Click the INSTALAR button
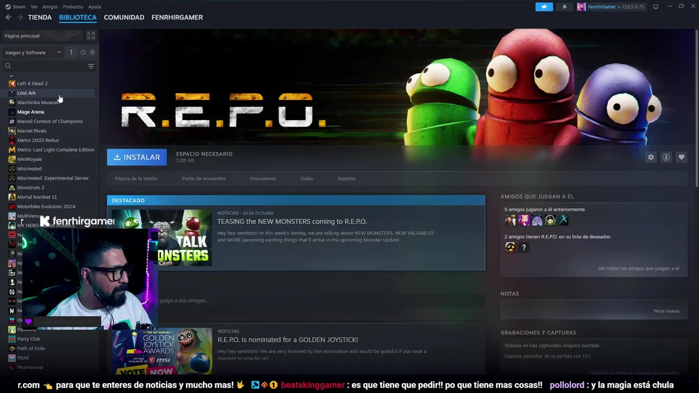 click(137, 157)
